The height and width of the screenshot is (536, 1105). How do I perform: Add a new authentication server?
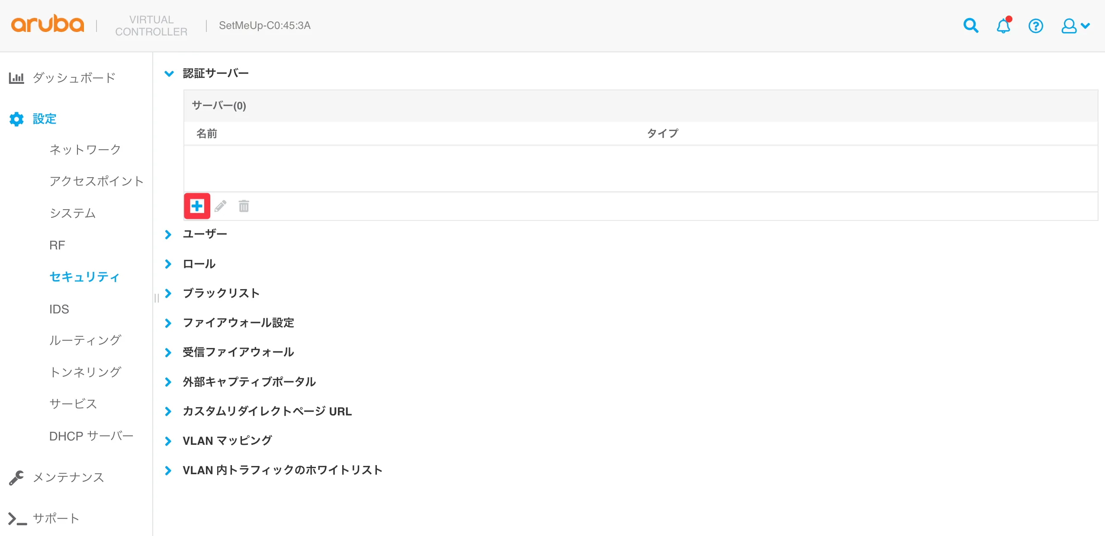point(197,206)
